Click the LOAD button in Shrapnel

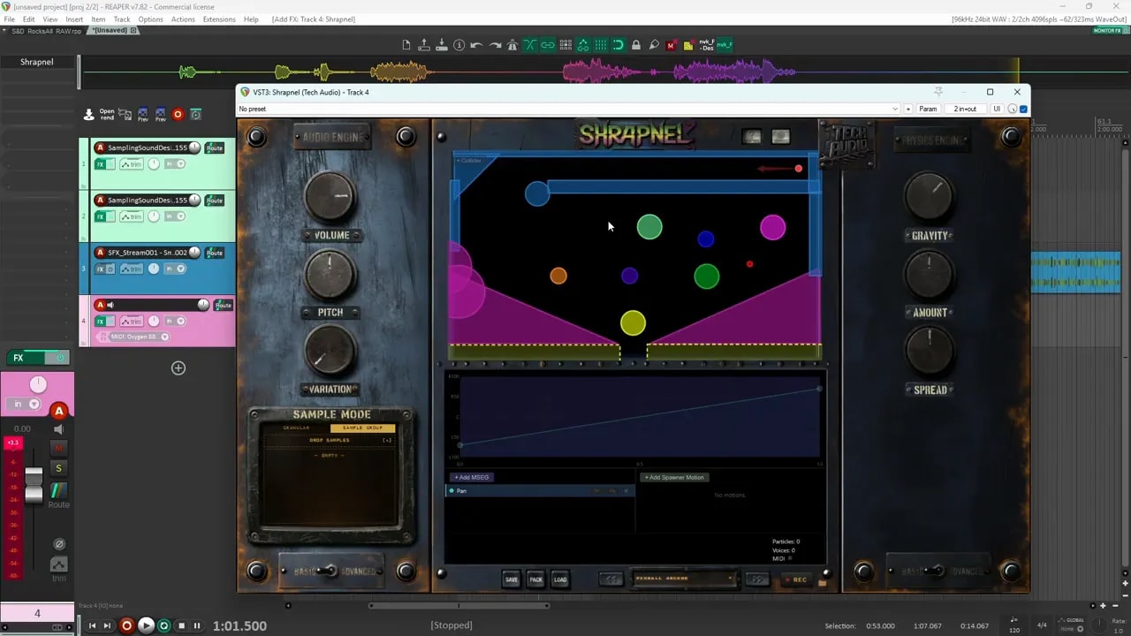coord(560,579)
